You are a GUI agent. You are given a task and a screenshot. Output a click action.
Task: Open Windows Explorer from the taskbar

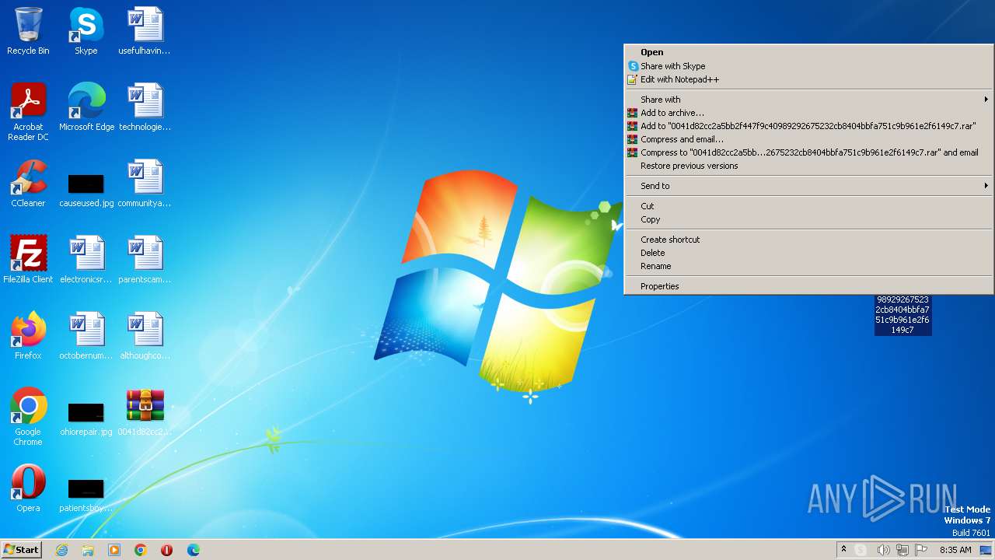(88, 550)
